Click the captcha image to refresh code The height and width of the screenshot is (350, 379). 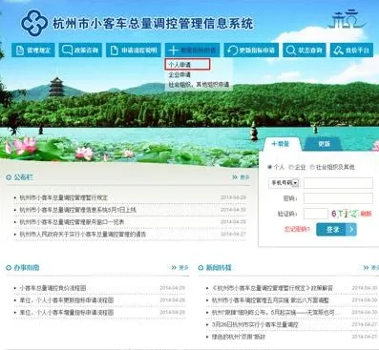click(x=345, y=214)
